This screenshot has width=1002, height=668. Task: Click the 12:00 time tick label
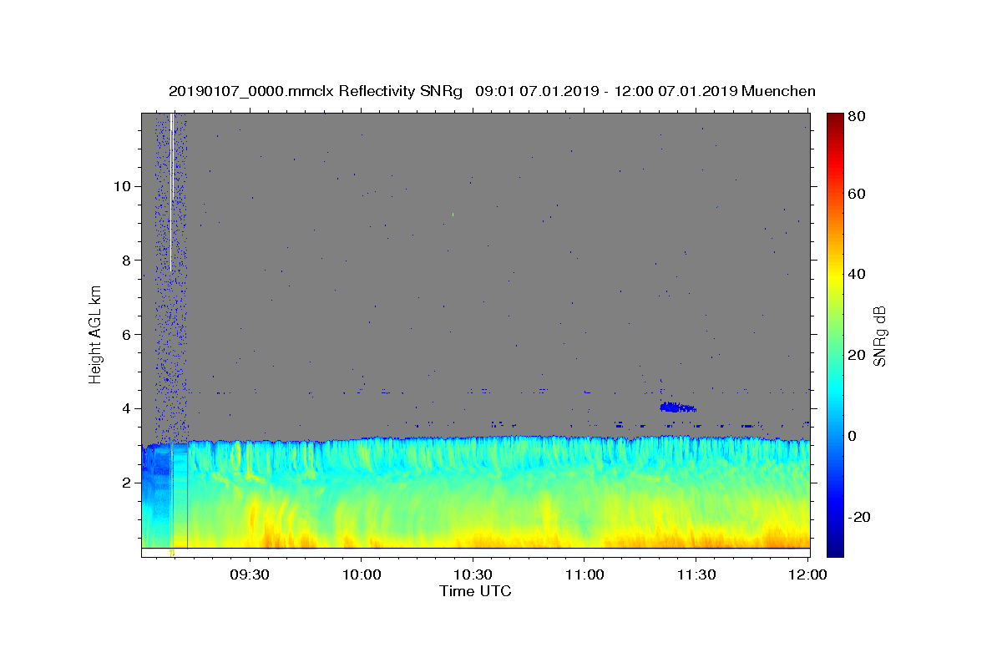pos(807,575)
